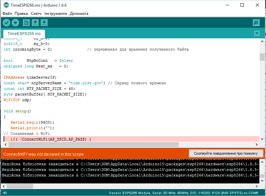Click the Verify sketch checkmark icon

tap(6, 22)
